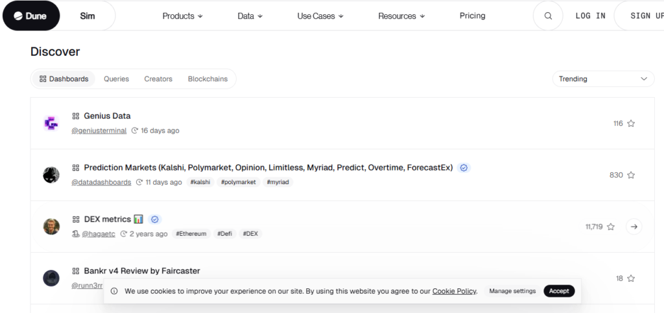
Task: Expand the Use Cases menu
Action: pyautogui.click(x=320, y=16)
